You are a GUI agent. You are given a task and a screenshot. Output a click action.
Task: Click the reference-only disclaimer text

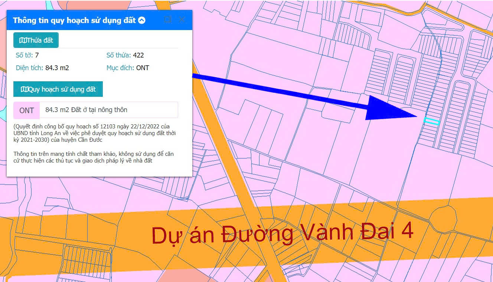pyautogui.click(x=93, y=157)
